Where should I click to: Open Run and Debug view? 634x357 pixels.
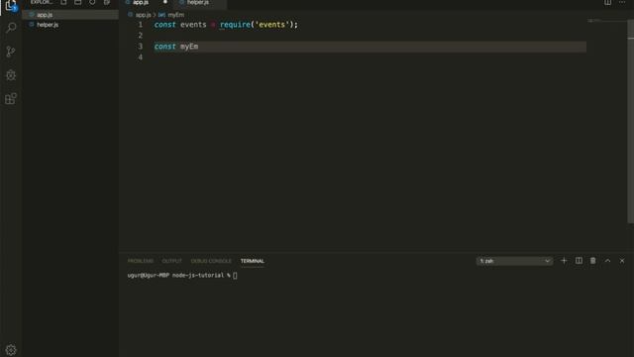pos(11,75)
